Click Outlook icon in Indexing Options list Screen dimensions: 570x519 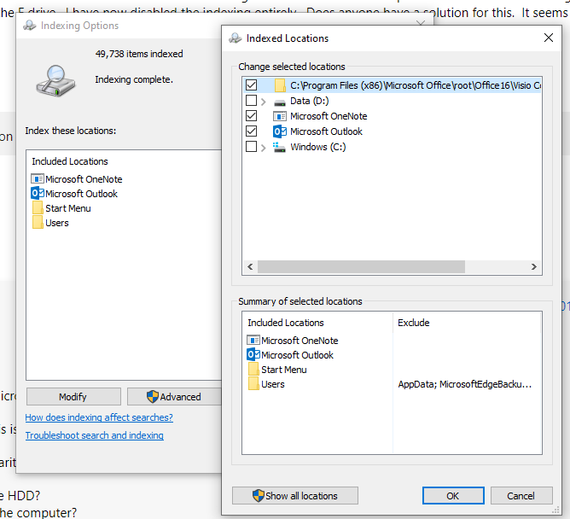coord(38,193)
